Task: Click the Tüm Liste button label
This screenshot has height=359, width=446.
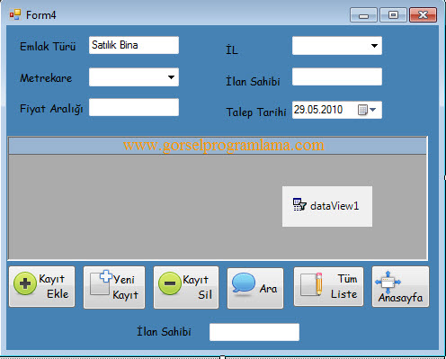Action: [x=344, y=286]
